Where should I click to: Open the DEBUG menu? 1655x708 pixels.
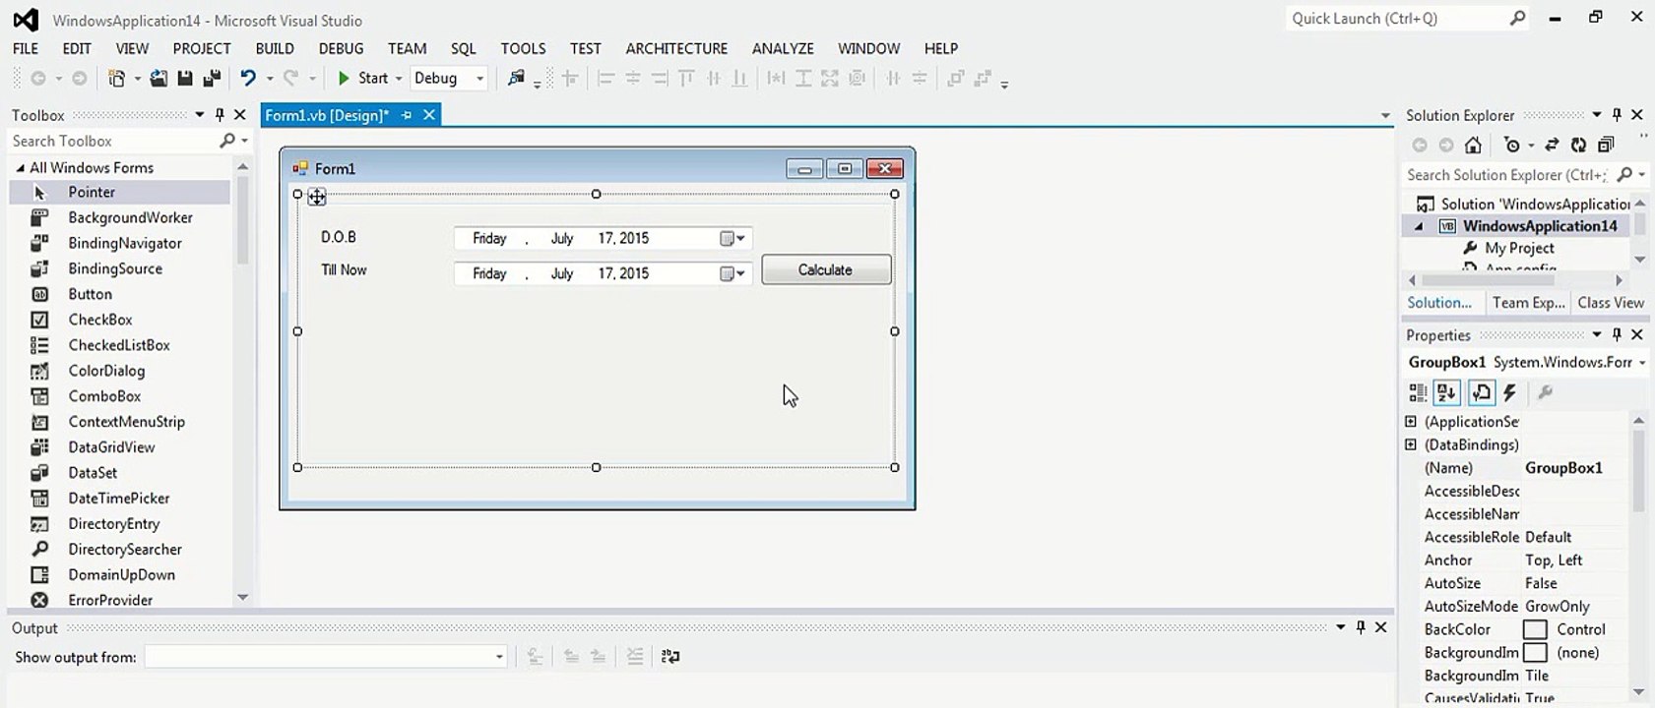coord(341,48)
